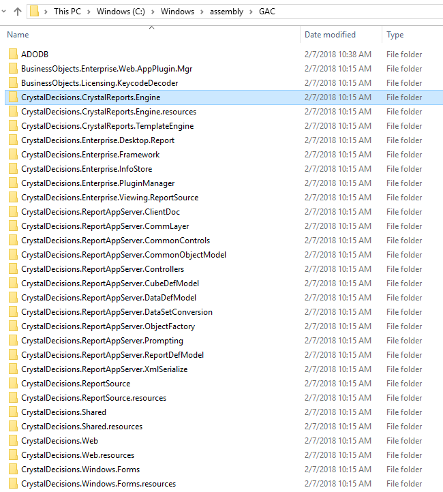The height and width of the screenshot is (492, 443).
Task: Sort by Type column header
Action: point(395,35)
